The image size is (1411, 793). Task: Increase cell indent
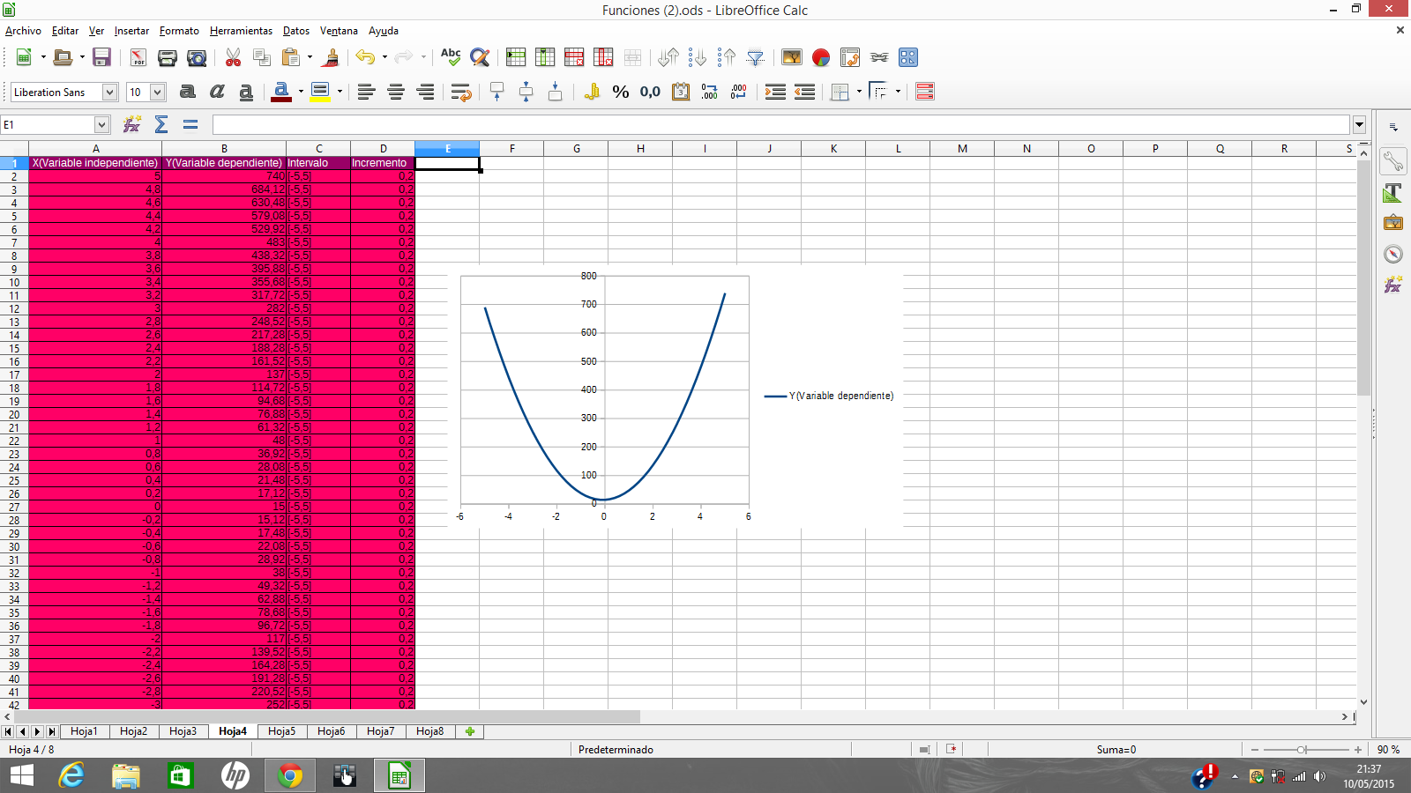775,92
